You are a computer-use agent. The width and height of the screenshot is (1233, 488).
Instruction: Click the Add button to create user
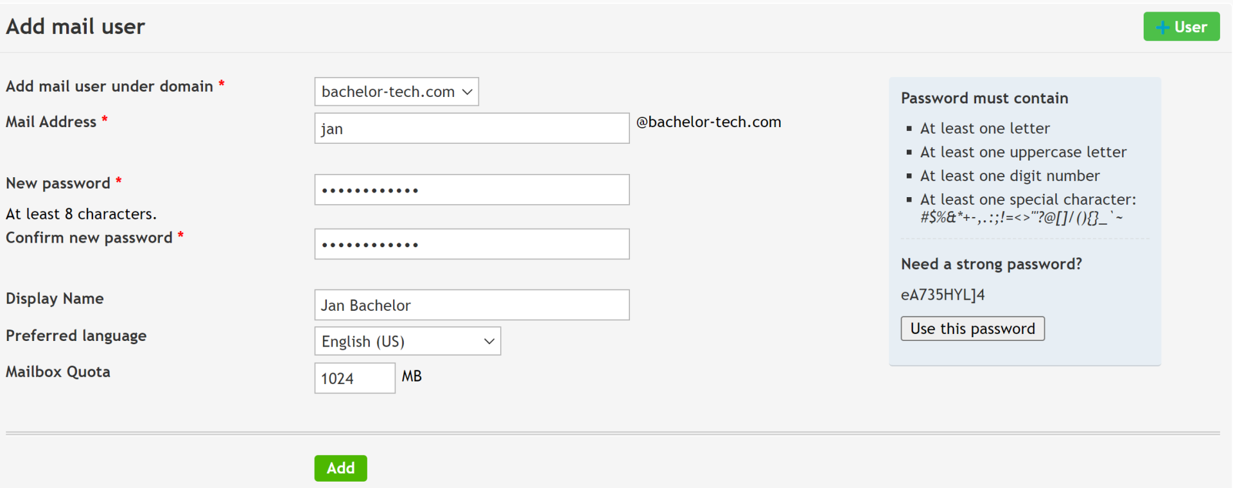pyautogui.click(x=340, y=468)
